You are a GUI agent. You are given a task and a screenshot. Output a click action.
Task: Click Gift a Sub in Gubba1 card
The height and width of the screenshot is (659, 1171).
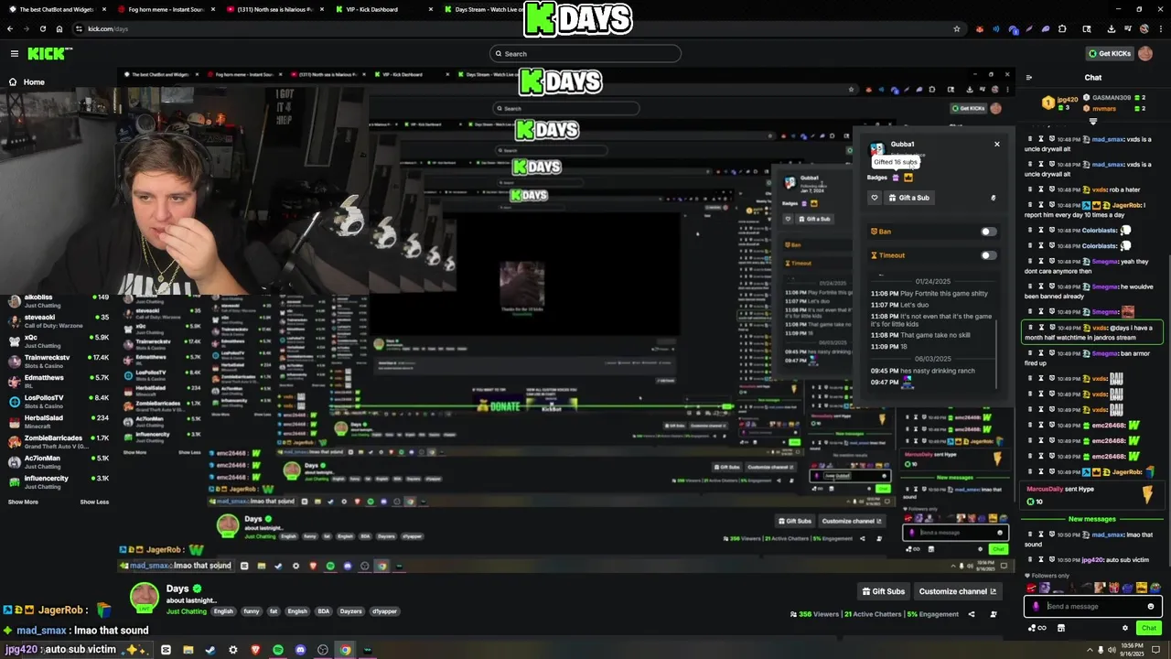pyautogui.click(x=909, y=198)
